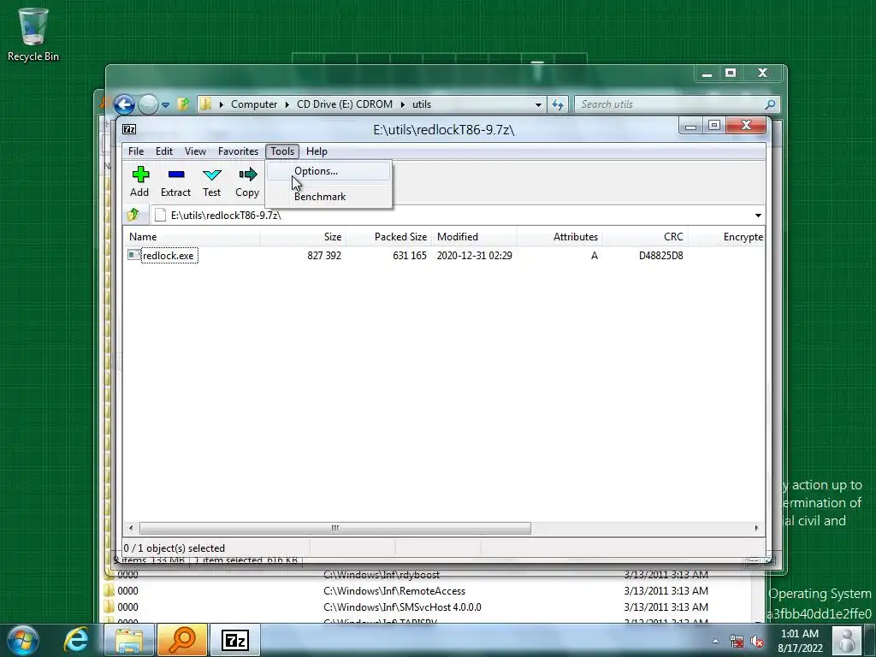This screenshot has height=657, width=876.
Task: Click the horizontal scrollbar thumb
Action: (x=335, y=528)
